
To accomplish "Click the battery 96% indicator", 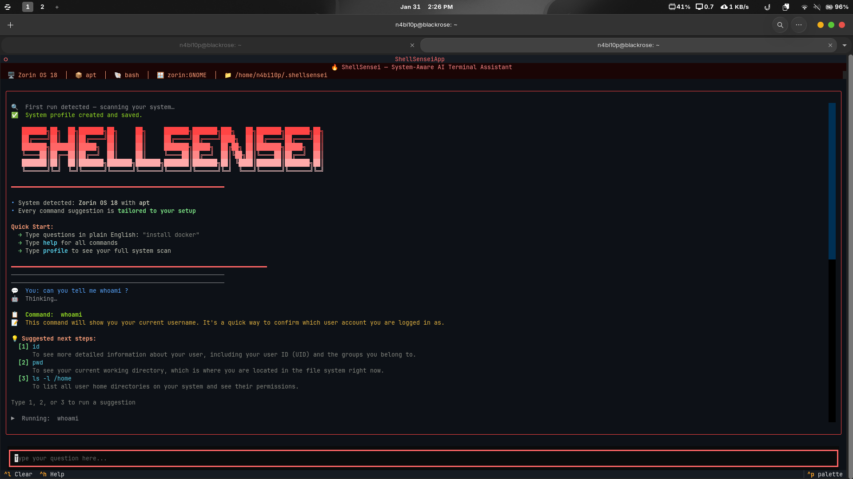I will pyautogui.click(x=837, y=7).
